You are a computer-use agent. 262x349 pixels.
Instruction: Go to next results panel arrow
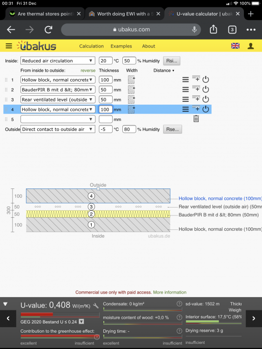[x=254, y=318]
